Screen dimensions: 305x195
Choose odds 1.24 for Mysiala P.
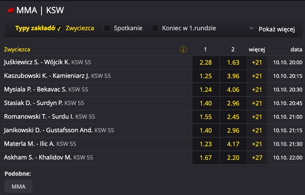pyautogui.click(x=205, y=90)
